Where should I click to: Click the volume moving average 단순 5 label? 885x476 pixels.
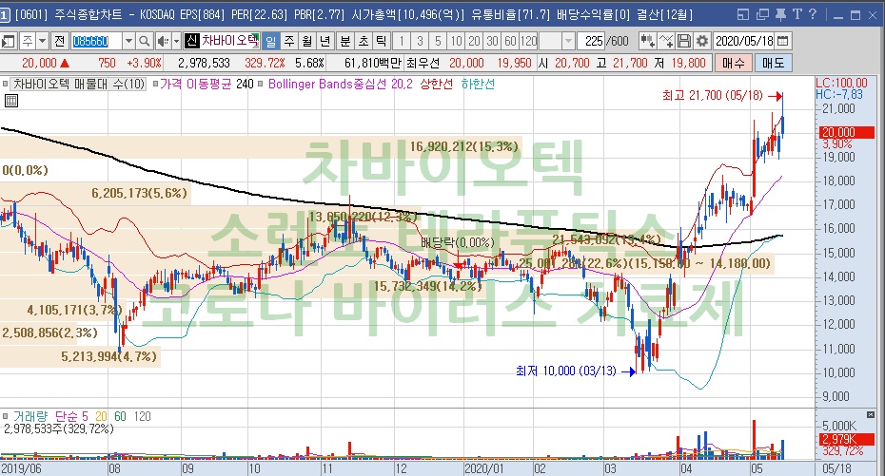(x=71, y=416)
